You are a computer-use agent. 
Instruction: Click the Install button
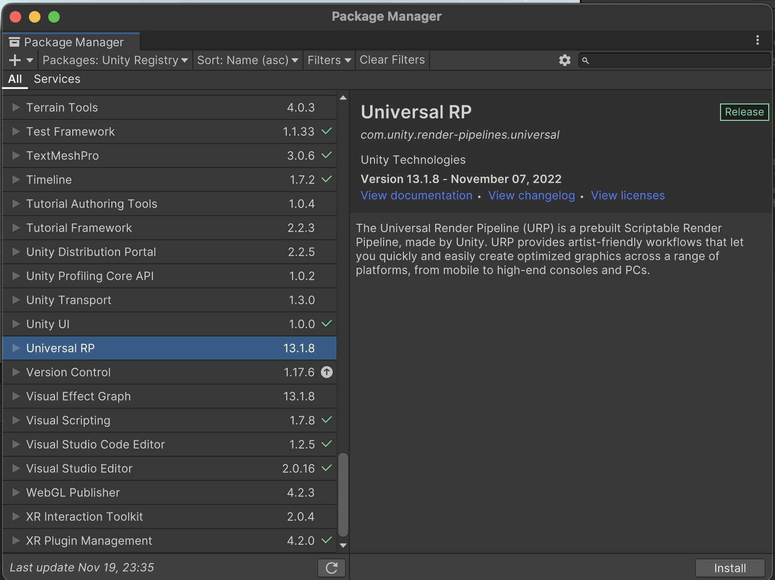point(730,568)
